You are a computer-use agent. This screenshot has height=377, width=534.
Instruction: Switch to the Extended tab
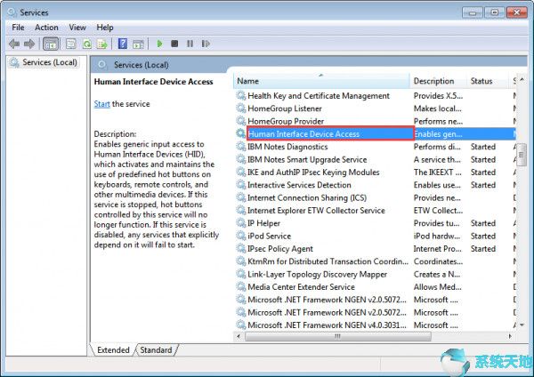pyautogui.click(x=113, y=350)
